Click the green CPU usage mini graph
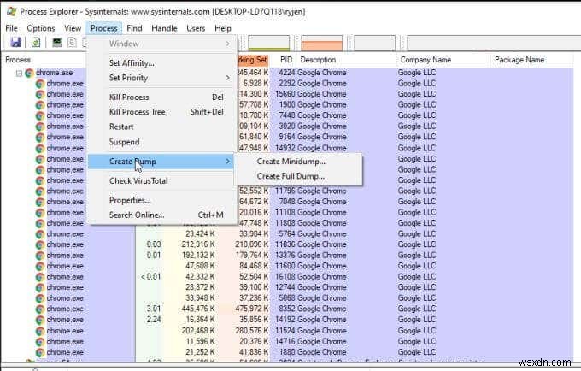 268,43
